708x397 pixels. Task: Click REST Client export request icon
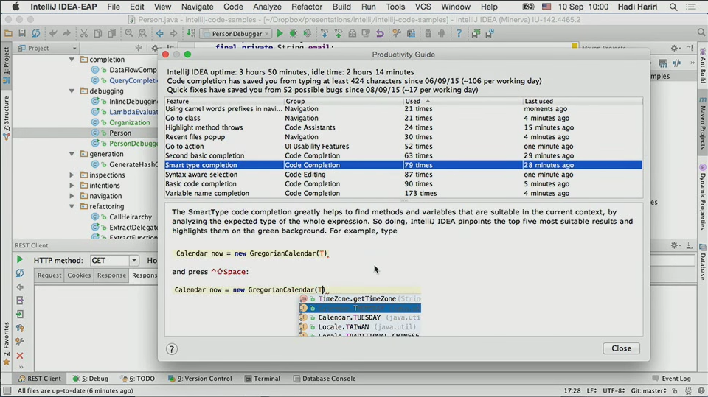(19, 301)
